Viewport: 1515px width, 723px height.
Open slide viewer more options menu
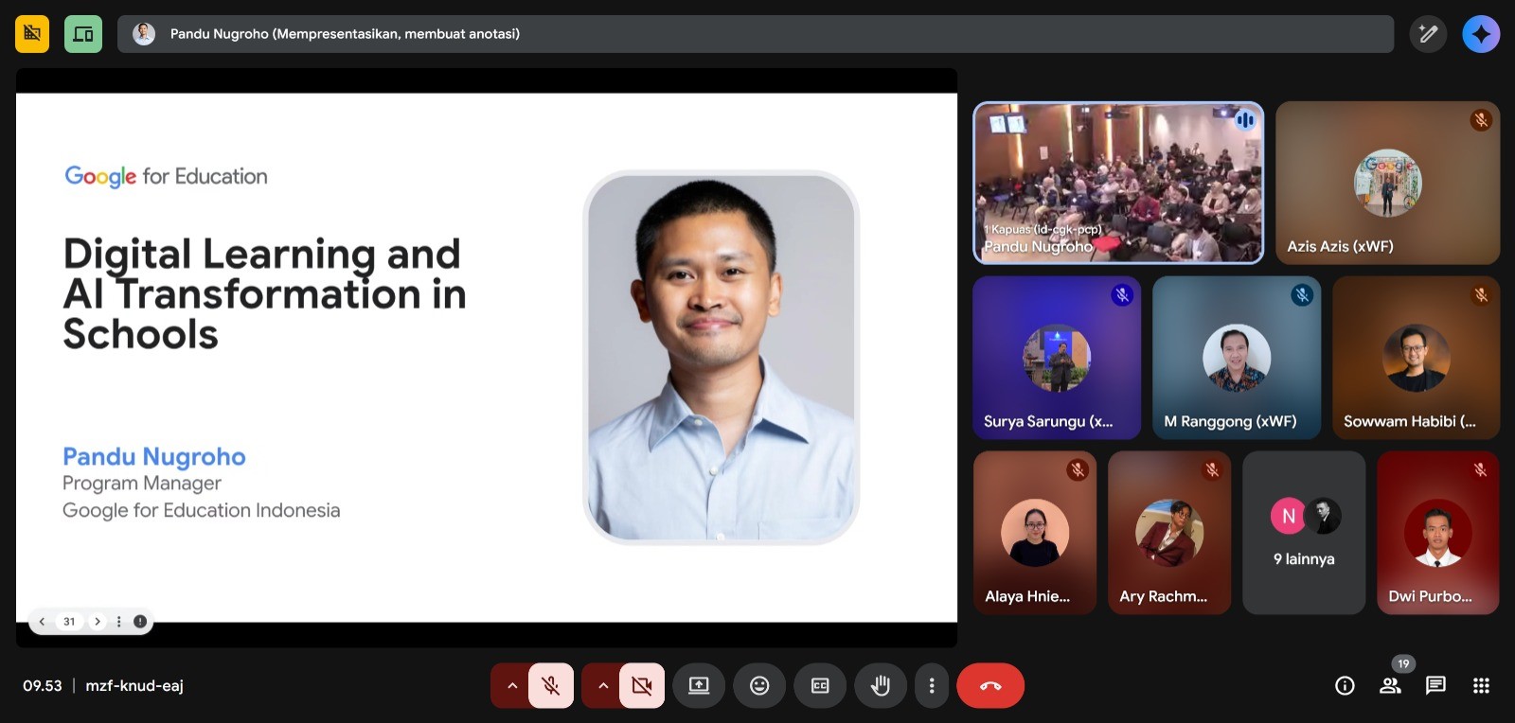pyautogui.click(x=118, y=622)
